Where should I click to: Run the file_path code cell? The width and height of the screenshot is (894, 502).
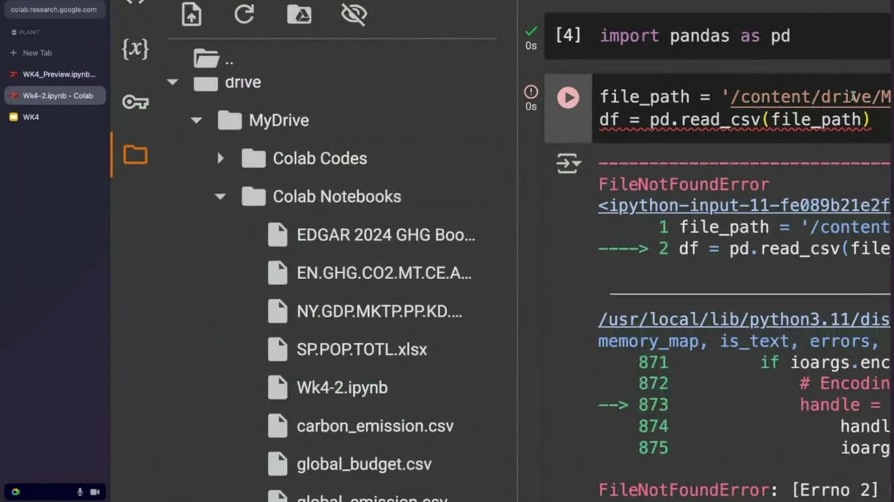point(568,98)
